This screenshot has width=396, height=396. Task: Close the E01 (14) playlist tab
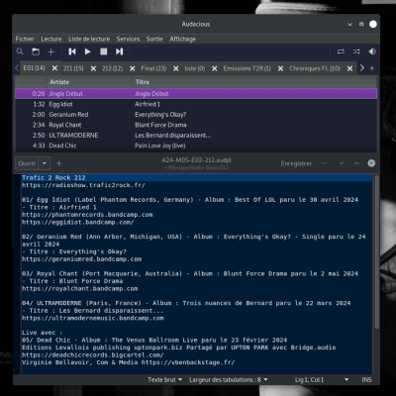[54, 68]
